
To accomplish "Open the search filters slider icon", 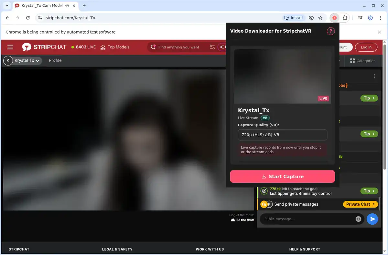I will pos(212,47).
